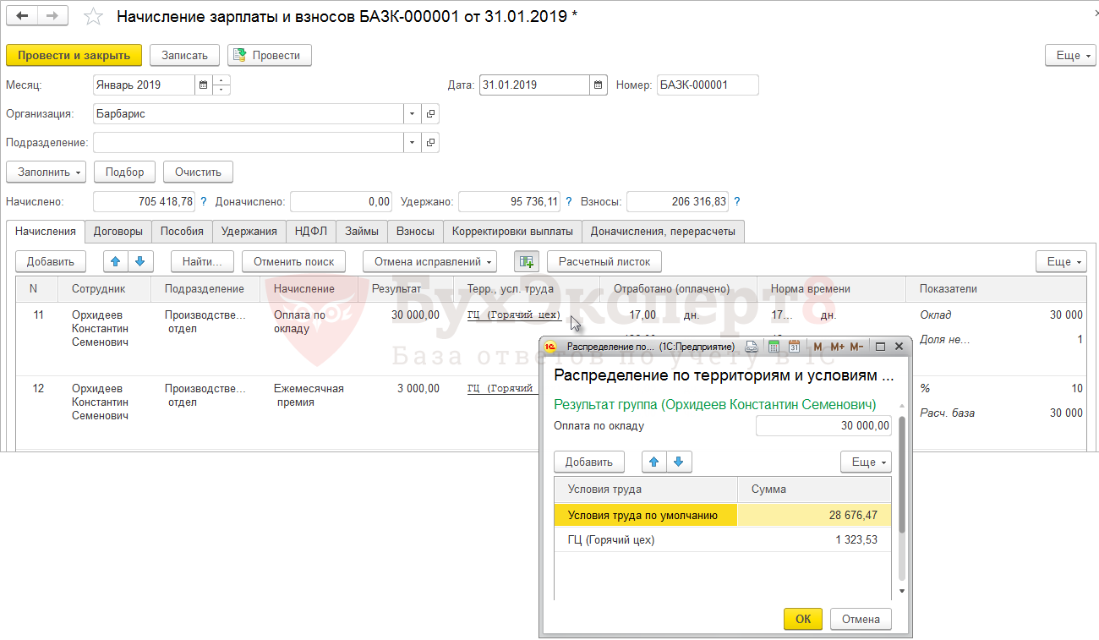The height and width of the screenshot is (640, 1099).
Task: Click the M+ memory button
Action: (x=837, y=347)
